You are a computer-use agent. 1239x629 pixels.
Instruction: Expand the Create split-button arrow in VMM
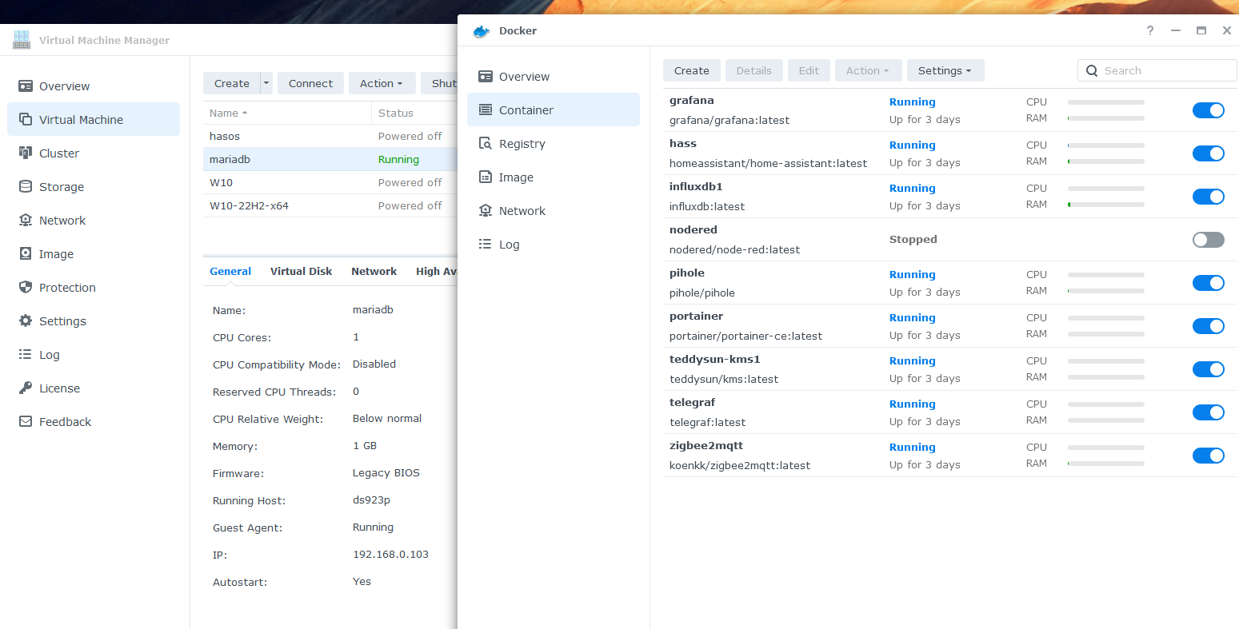click(x=266, y=83)
